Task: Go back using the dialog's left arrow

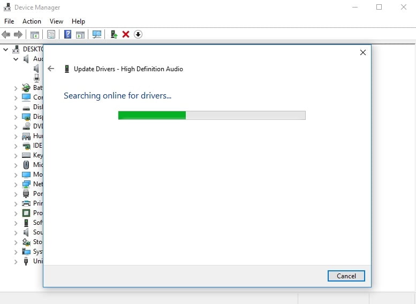Action: coord(51,69)
